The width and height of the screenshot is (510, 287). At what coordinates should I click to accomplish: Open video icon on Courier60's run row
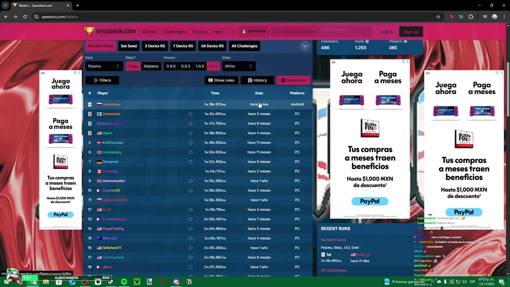pyautogui.click(x=190, y=191)
